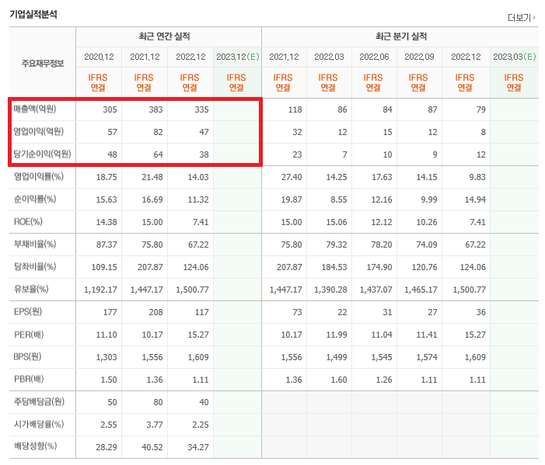The width and height of the screenshot is (545, 465).
Task: Click the PER value 11.99
Action: 337,335
